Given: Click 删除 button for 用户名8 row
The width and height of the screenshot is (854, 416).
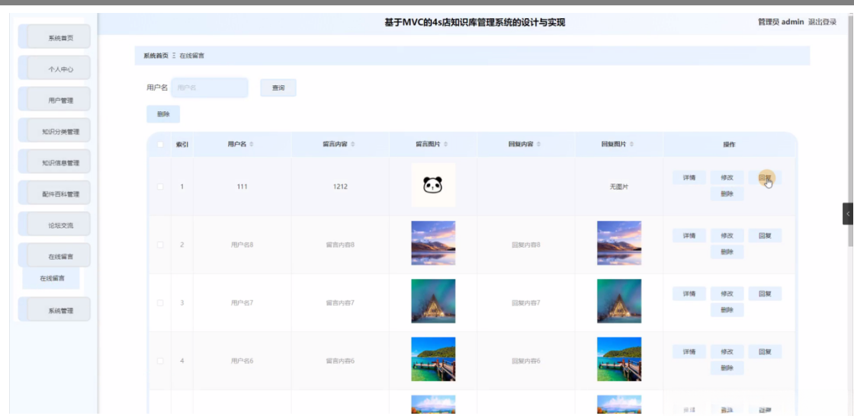Looking at the screenshot, I should (727, 251).
